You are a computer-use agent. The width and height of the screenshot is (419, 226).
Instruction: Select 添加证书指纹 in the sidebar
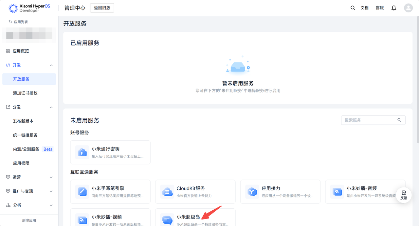[25, 93]
